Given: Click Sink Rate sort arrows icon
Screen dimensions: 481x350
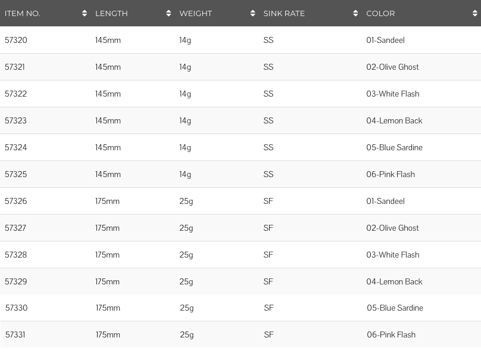Looking at the screenshot, I should [x=355, y=13].
